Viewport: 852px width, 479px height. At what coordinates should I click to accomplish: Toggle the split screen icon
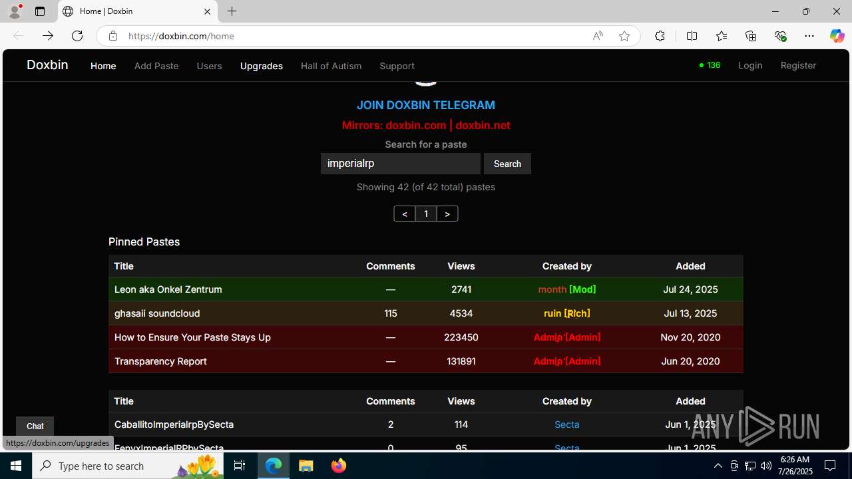coord(692,36)
